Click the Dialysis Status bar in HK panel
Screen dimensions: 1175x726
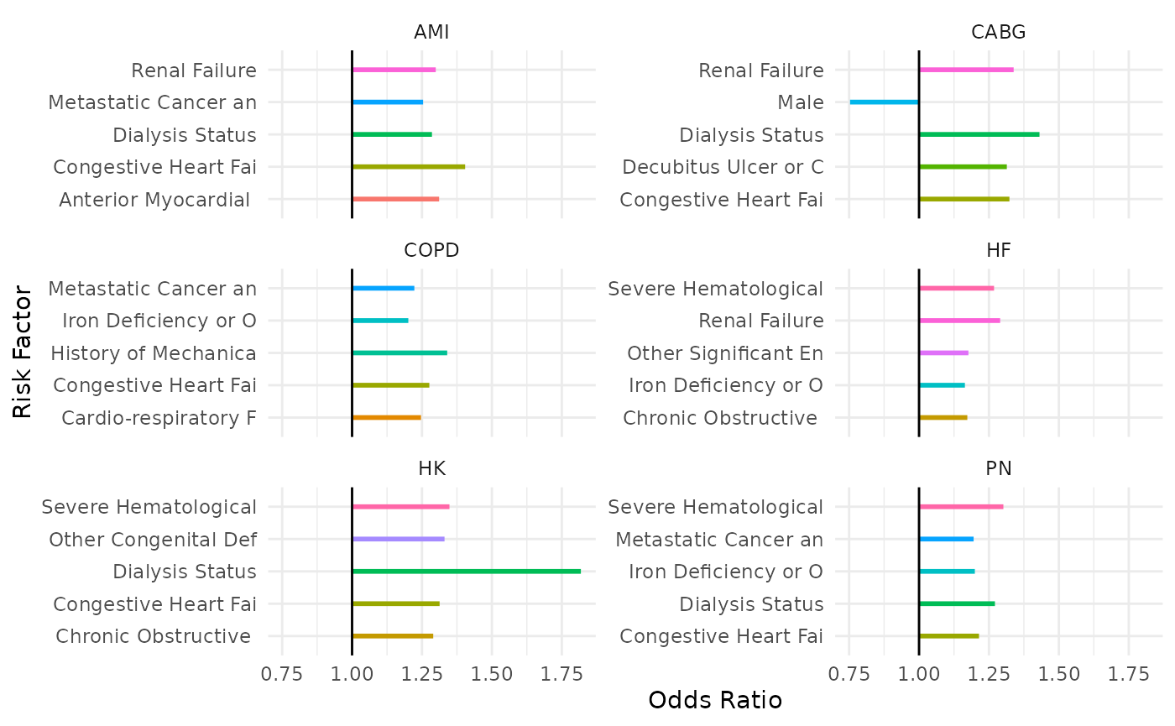[466, 572]
